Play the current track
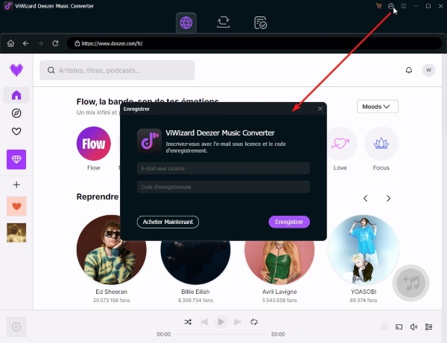 [221, 322]
